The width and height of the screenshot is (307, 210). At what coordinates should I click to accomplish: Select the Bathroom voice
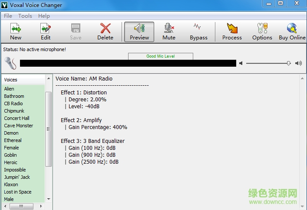[23, 96]
